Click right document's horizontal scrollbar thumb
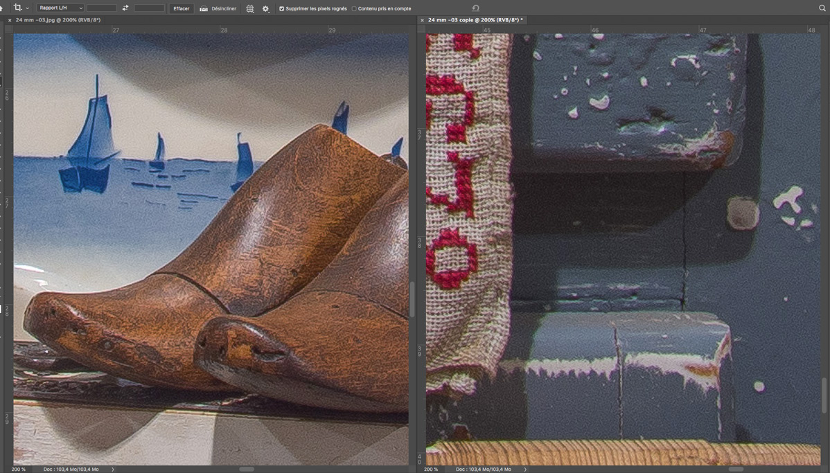 [736, 470]
